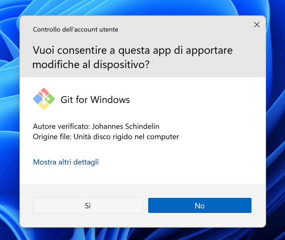The width and height of the screenshot is (285, 240).
Task: Click the Git for Windows app name
Action: pos(95,100)
